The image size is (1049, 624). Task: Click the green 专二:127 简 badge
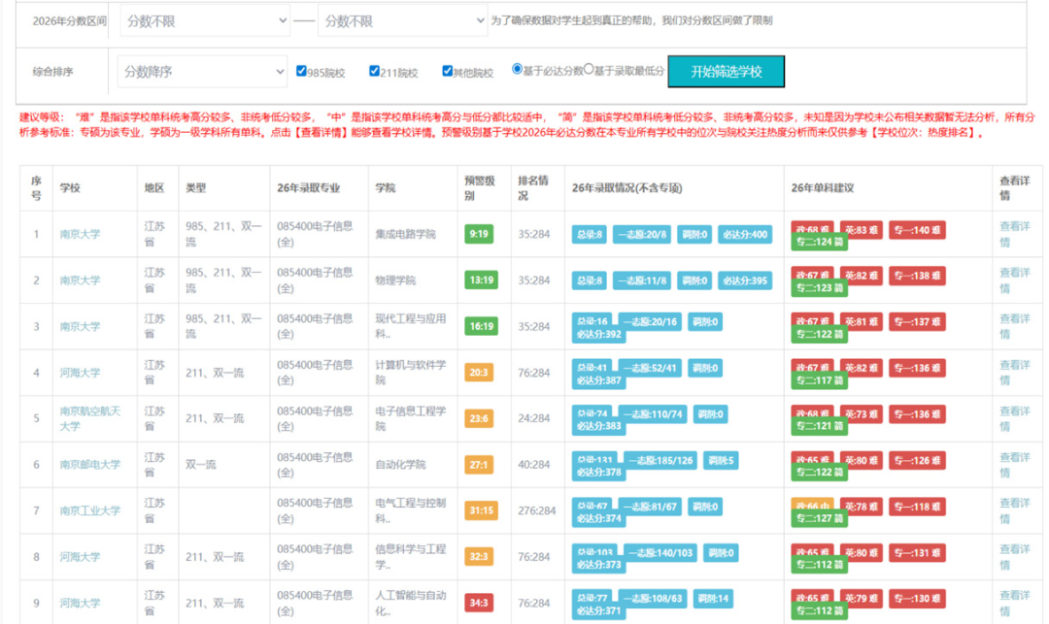tap(819, 518)
